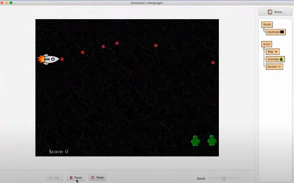The image size is (294, 183).
Task: Click the green maximize window button
Action: tap(11, 3)
